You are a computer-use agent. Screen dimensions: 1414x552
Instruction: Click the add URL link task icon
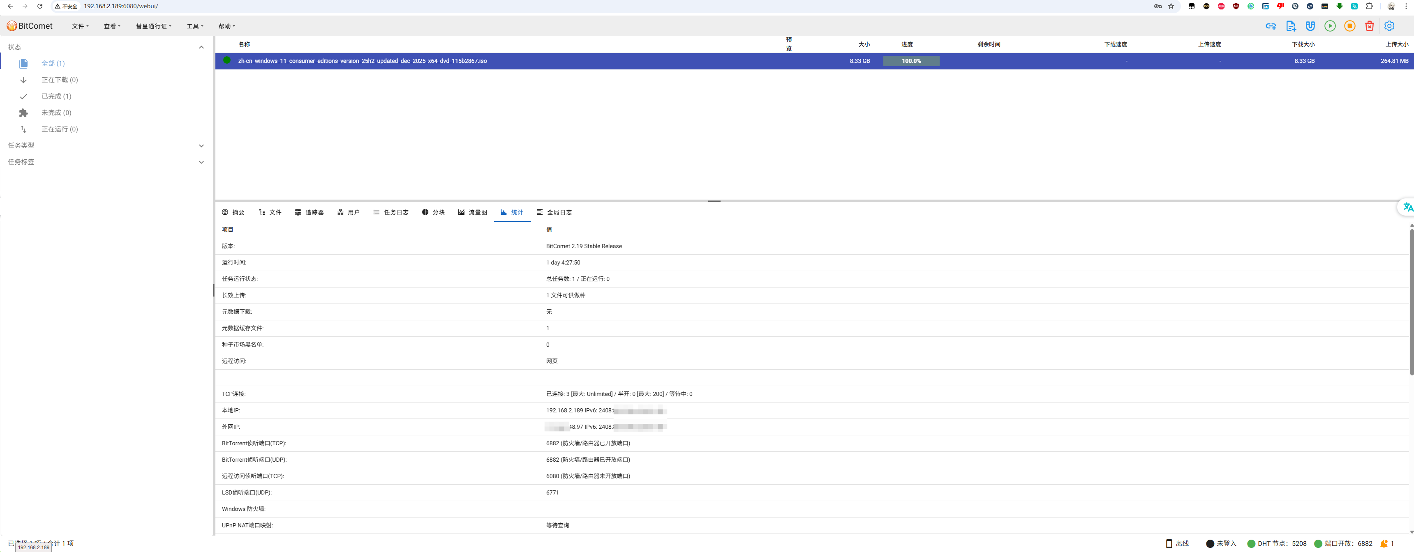click(x=1271, y=26)
